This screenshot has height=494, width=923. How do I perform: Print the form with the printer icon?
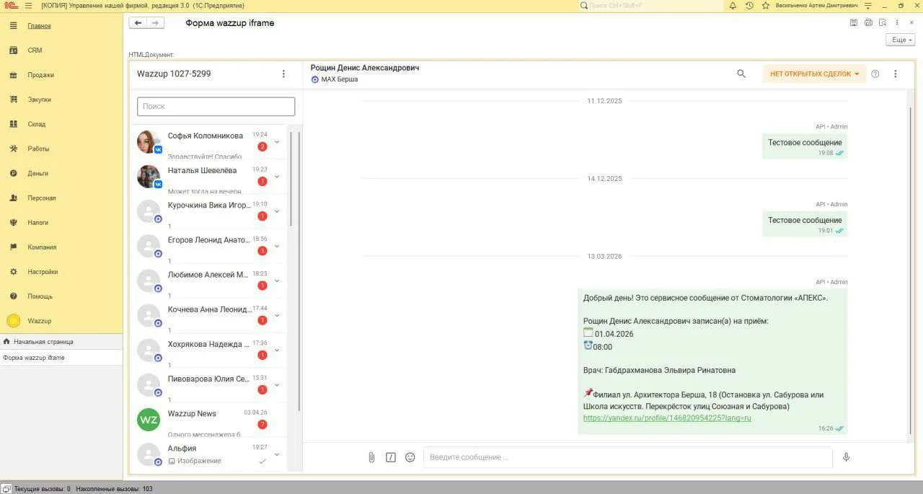tap(869, 23)
